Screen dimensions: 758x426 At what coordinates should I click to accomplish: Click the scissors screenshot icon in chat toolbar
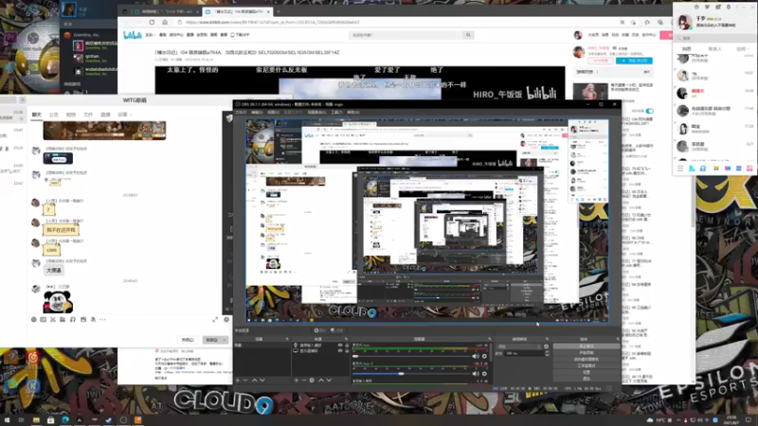coord(53,319)
